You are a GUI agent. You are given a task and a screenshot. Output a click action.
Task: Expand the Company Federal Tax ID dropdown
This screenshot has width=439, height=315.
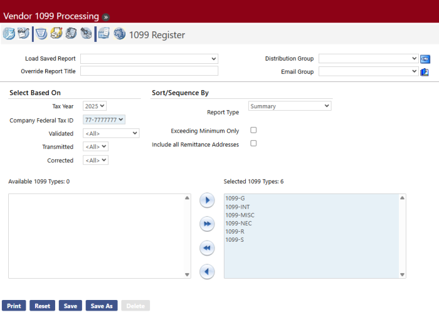[104, 120]
